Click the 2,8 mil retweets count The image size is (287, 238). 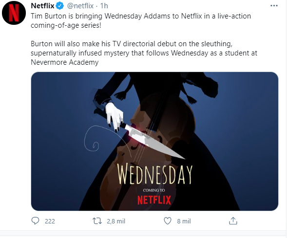[x=116, y=221]
